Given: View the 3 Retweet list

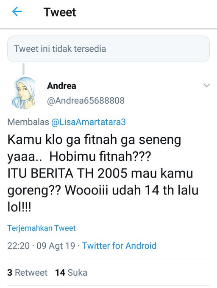Looking at the screenshot, I should [x=27, y=273].
